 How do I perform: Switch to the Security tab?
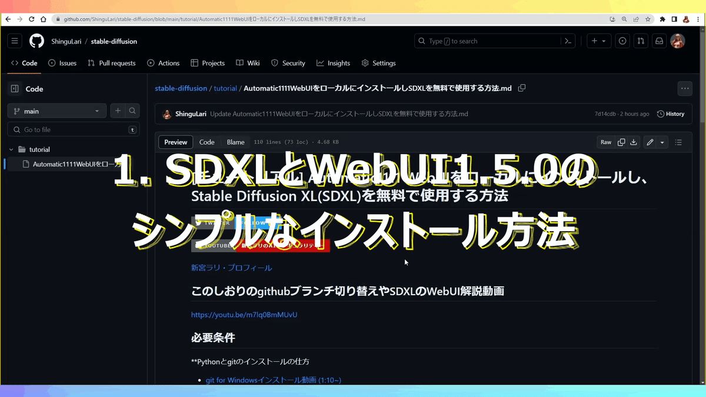[288, 63]
